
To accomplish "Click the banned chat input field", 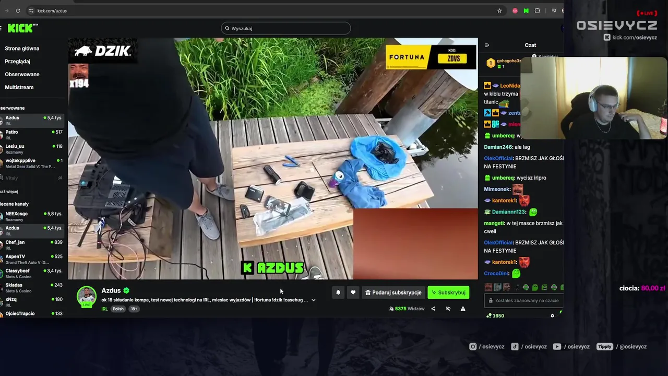I will [524, 300].
